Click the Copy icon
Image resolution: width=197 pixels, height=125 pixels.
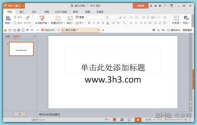[15, 23]
